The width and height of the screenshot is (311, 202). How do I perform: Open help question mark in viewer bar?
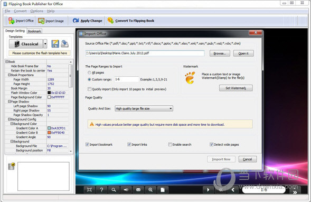tap(101, 190)
